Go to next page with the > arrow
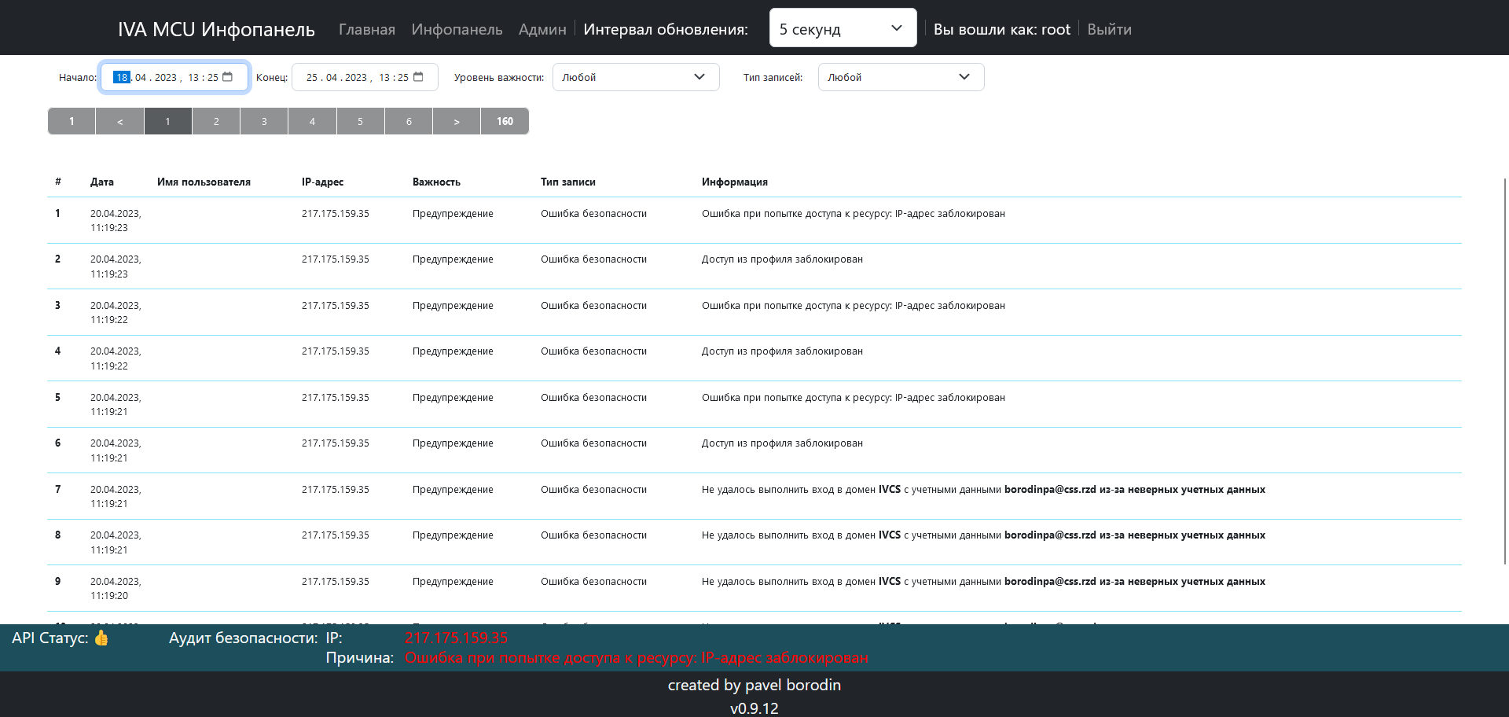The width and height of the screenshot is (1509, 717). click(x=457, y=121)
